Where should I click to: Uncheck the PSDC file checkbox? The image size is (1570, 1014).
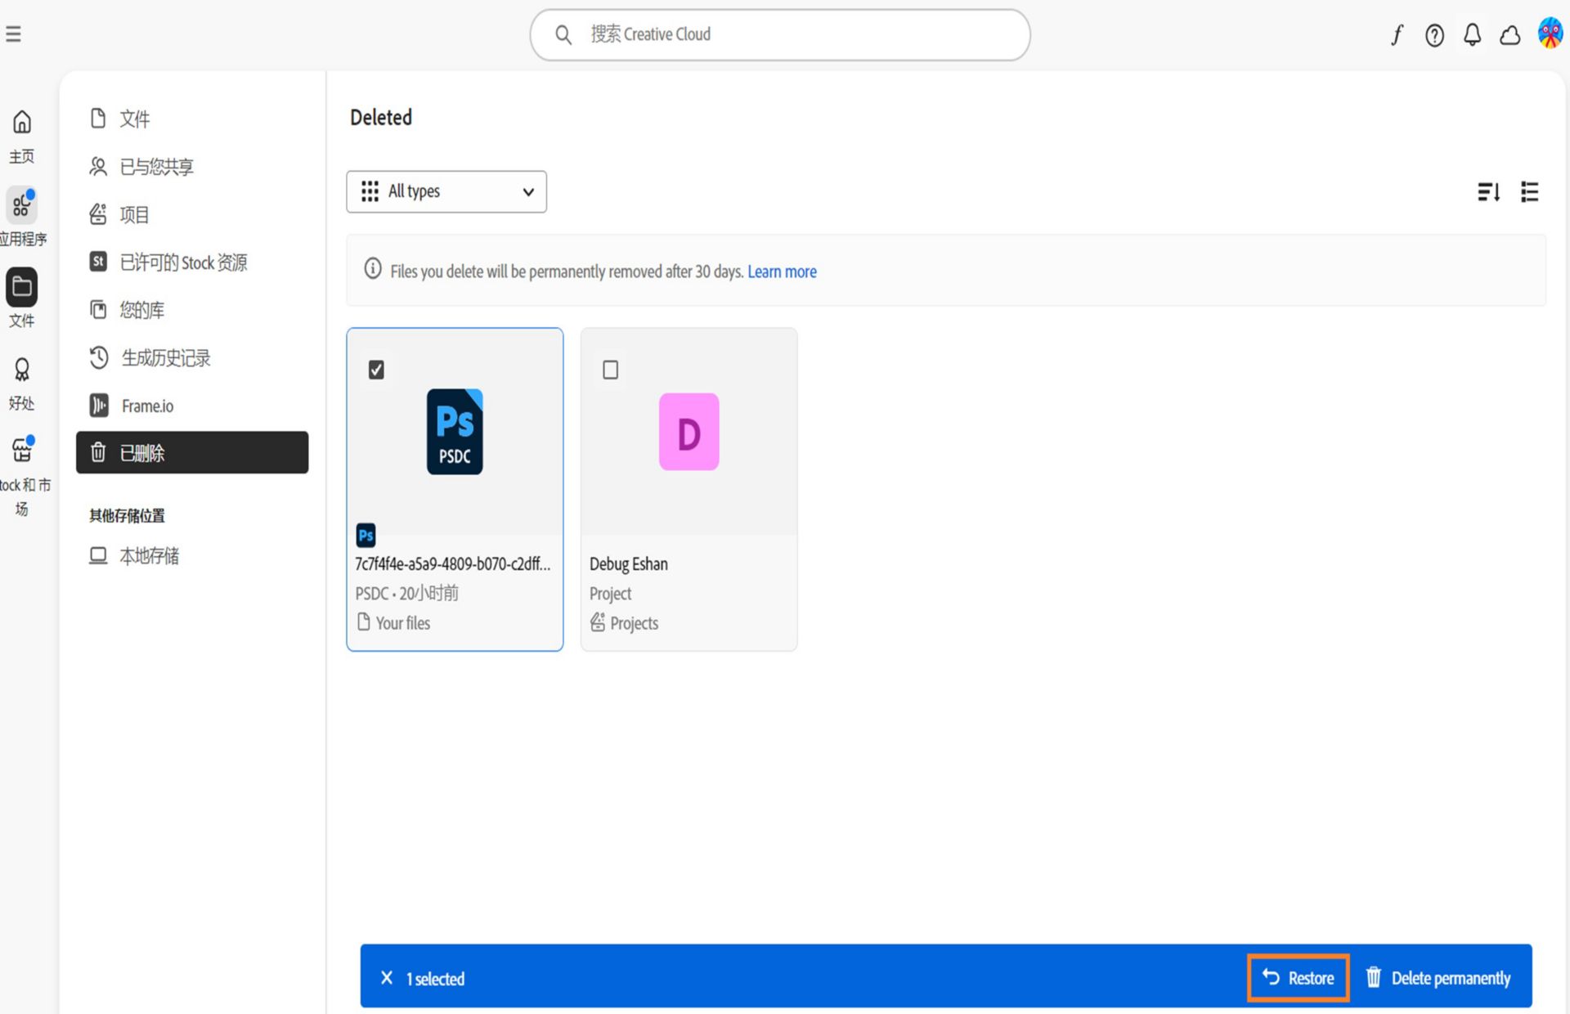[376, 370]
